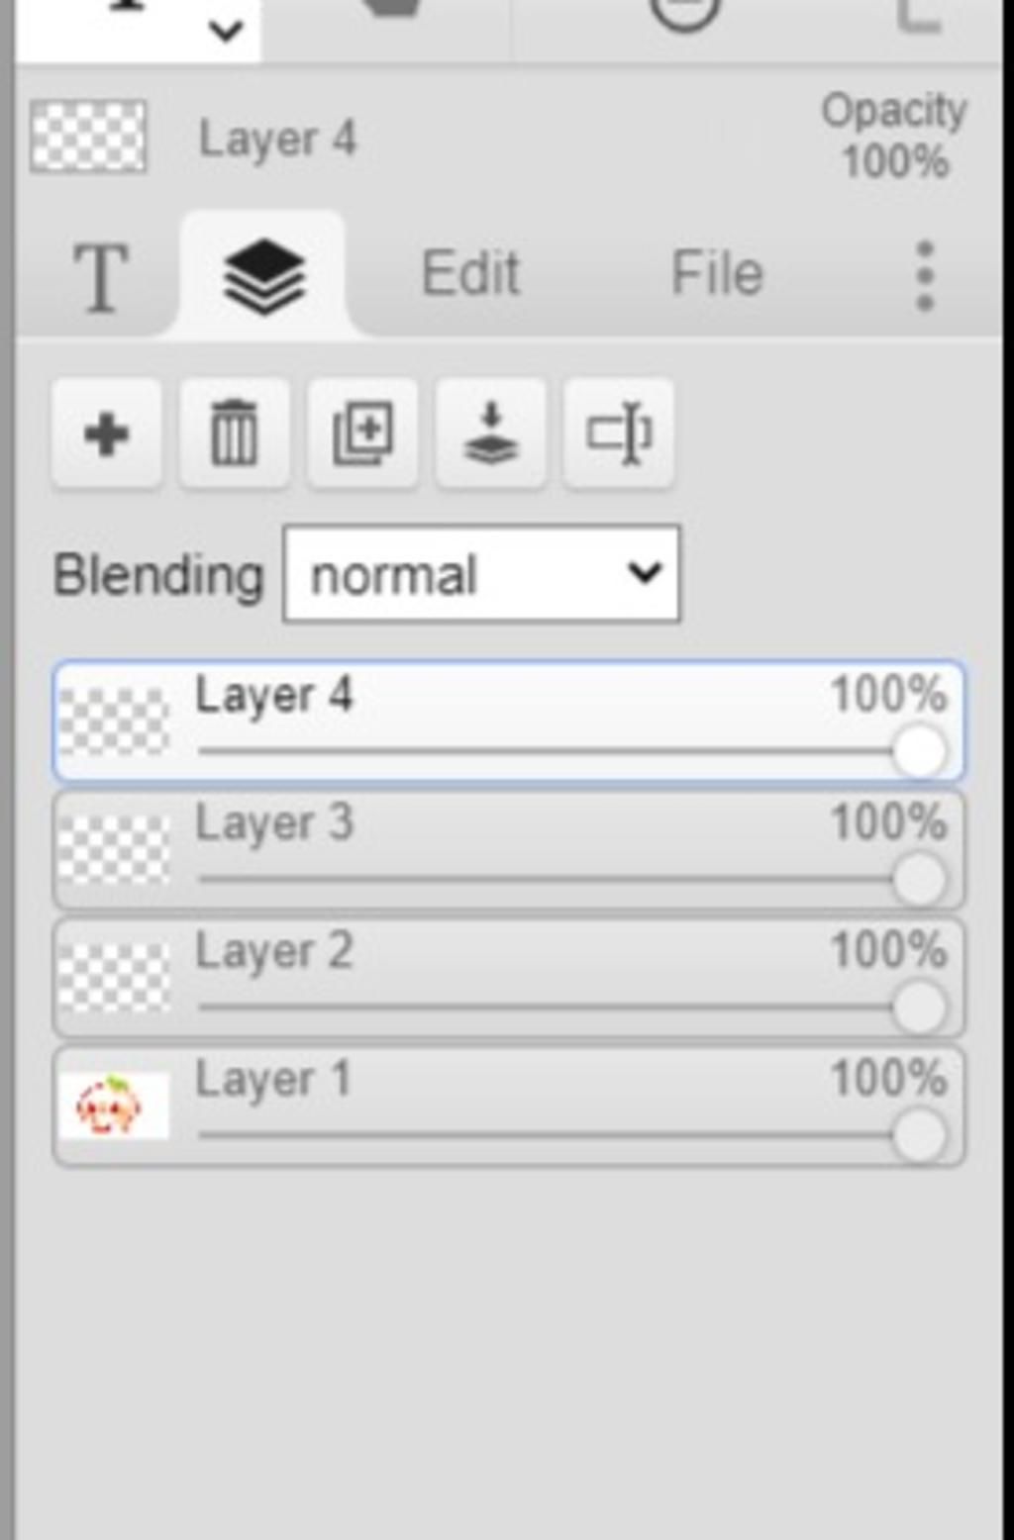Expand the tool chevron at top
The height and width of the screenshot is (1540, 1014).
pos(227,32)
